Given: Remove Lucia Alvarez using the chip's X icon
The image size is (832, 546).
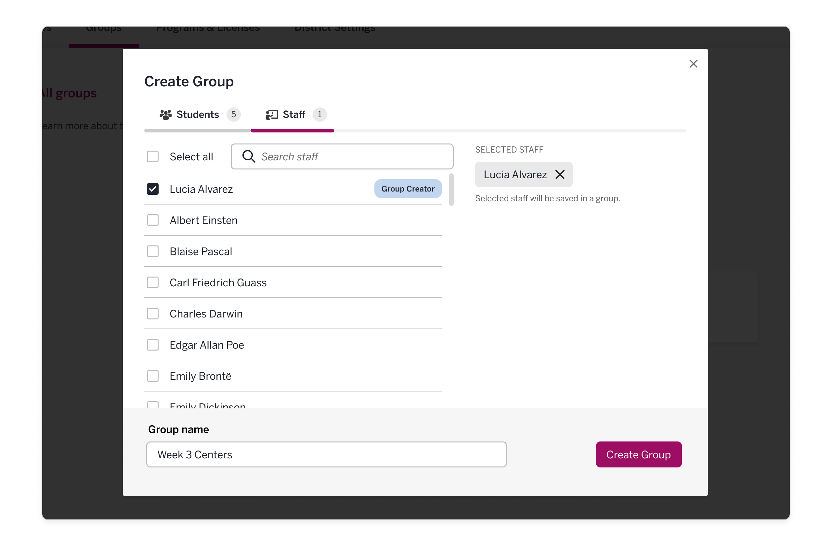Looking at the screenshot, I should 560,174.
